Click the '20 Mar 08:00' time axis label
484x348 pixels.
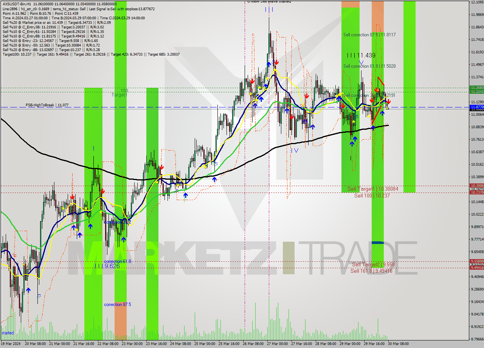35,344
